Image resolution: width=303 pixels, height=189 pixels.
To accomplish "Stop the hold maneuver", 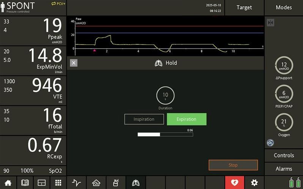I will click(x=233, y=165).
